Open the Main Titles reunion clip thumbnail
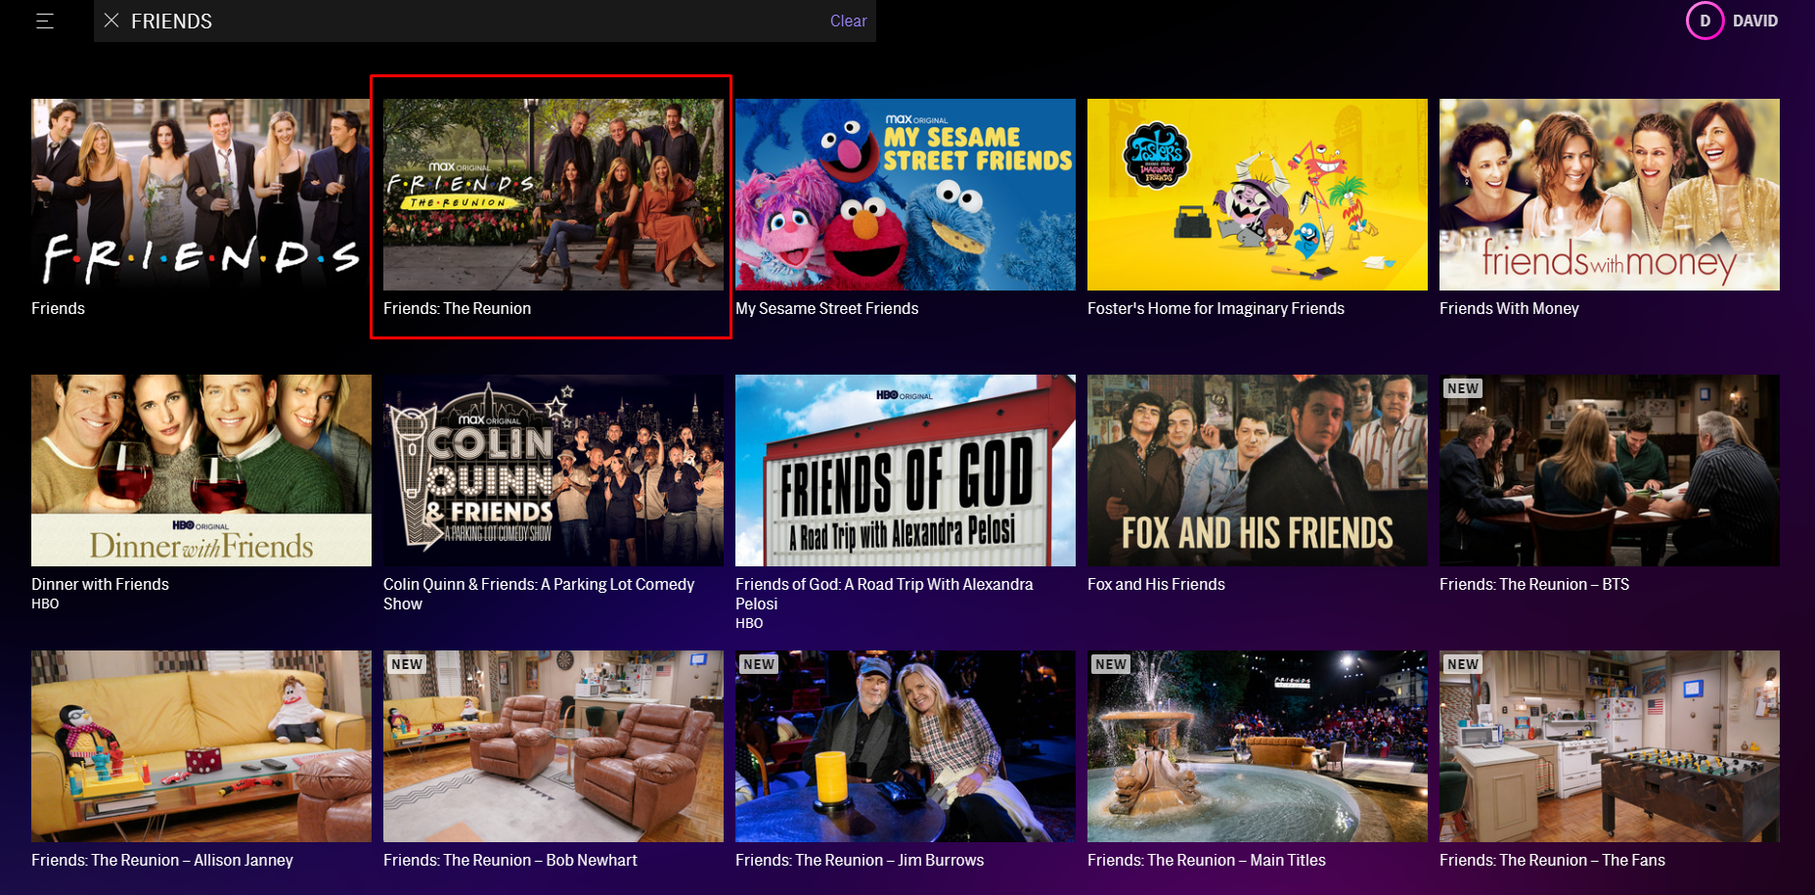The image size is (1815, 895). pyautogui.click(x=1258, y=746)
